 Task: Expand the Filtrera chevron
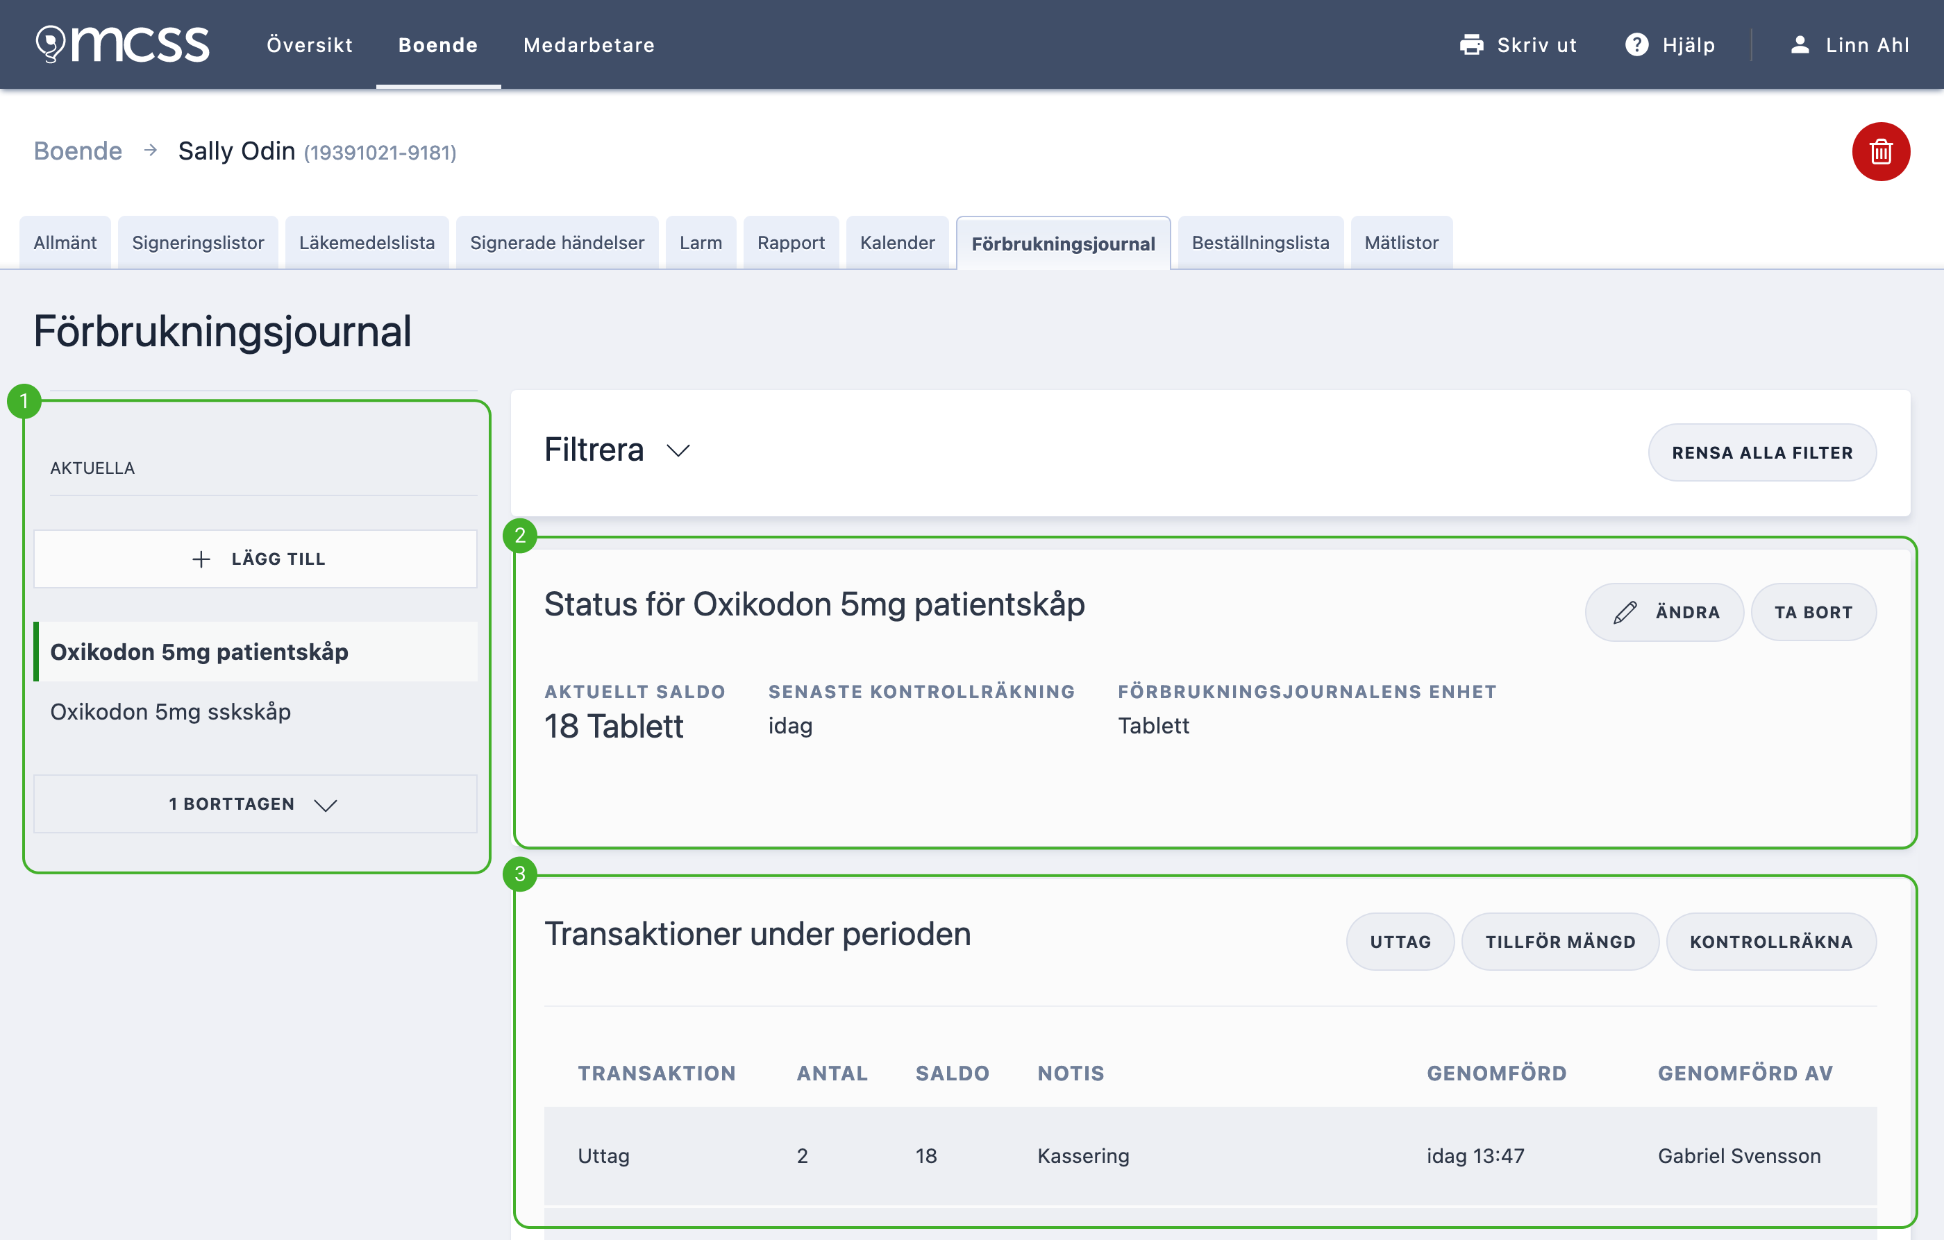(x=678, y=450)
